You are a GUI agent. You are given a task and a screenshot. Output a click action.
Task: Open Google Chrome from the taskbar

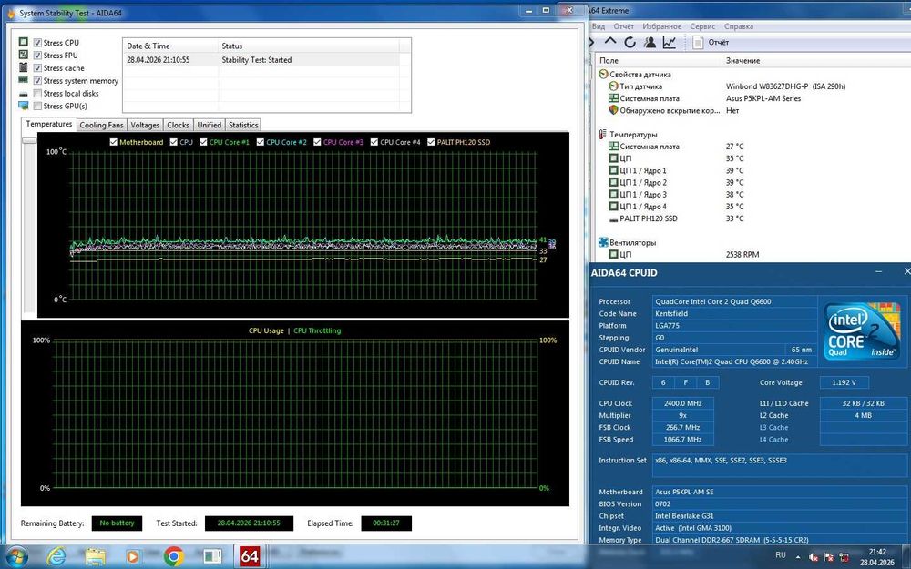pyautogui.click(x=174, y=556)
